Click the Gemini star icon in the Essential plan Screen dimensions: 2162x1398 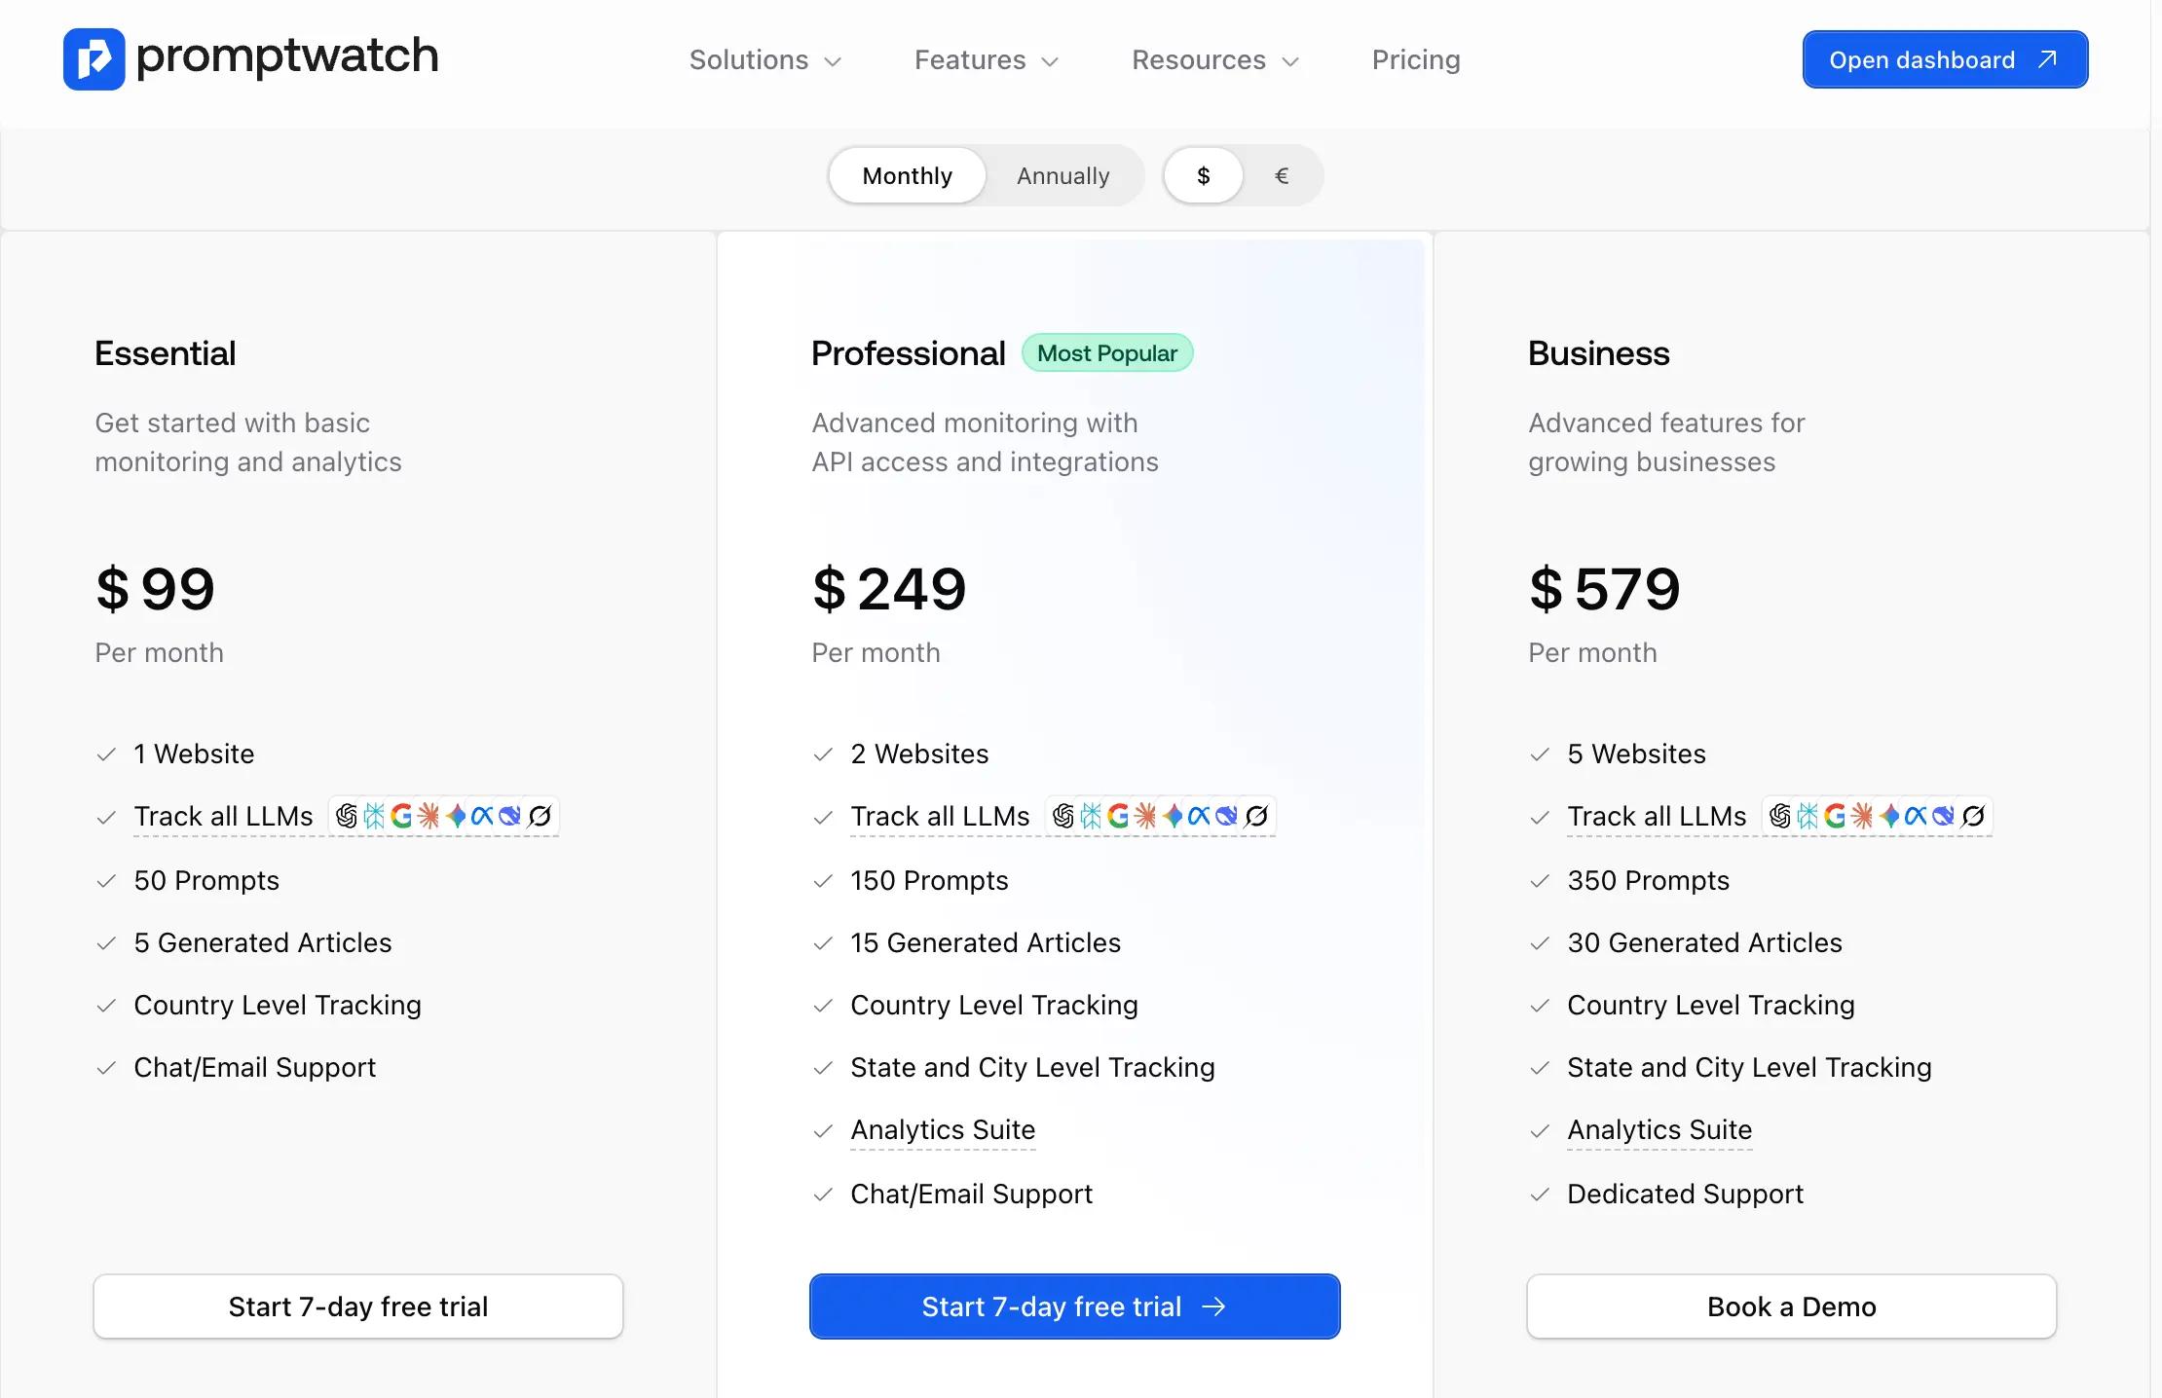coord(455,817)
